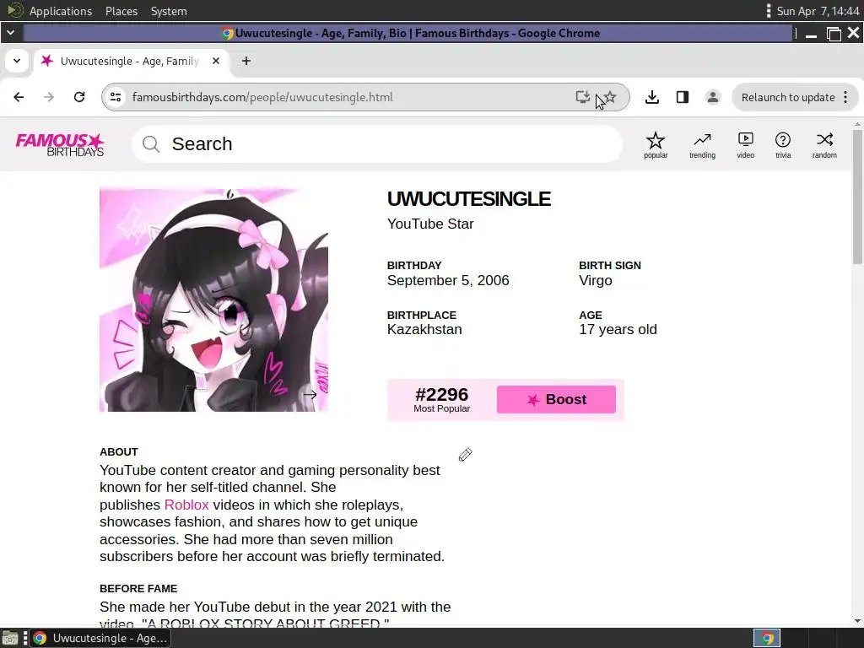Viewport: 864px width, 648px height.
Task: Click the forward navigation arrow
Action: point(49,97)
